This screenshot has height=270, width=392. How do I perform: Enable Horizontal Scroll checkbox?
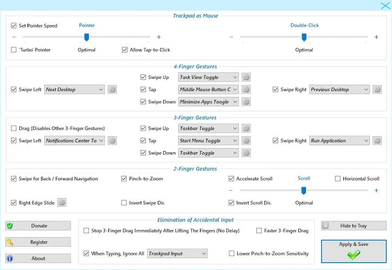click(x=338, y=179)
